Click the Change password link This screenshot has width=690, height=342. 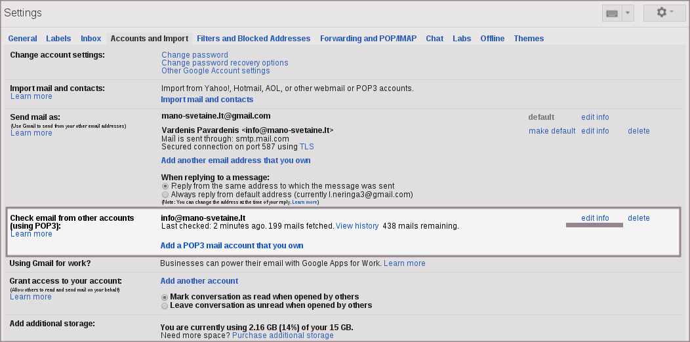coord(195,55)
